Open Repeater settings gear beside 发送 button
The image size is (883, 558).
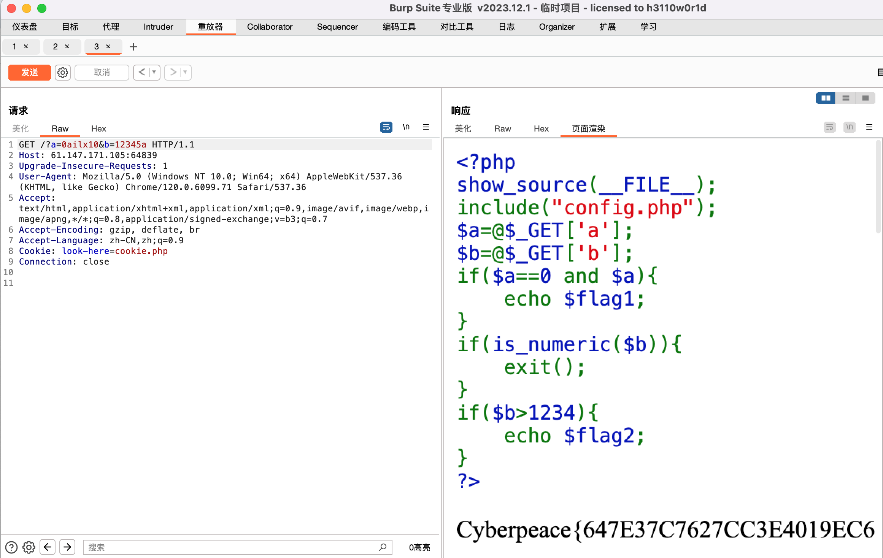pos(63,72)
